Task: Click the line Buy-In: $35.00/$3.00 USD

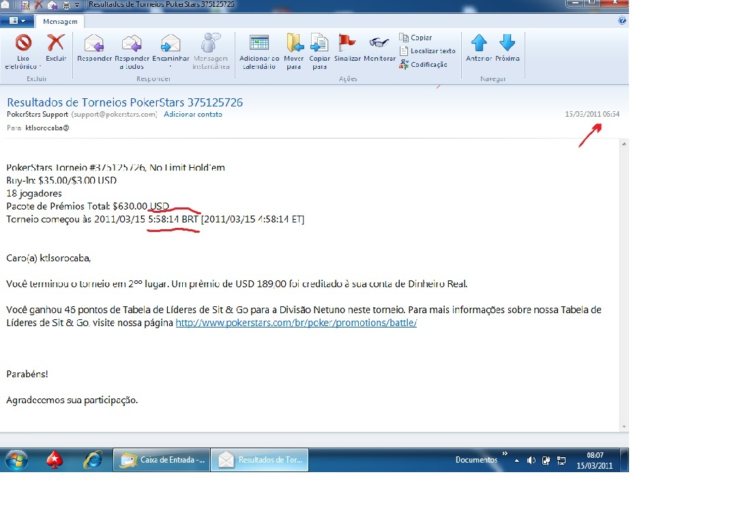Action: point(61,180)
